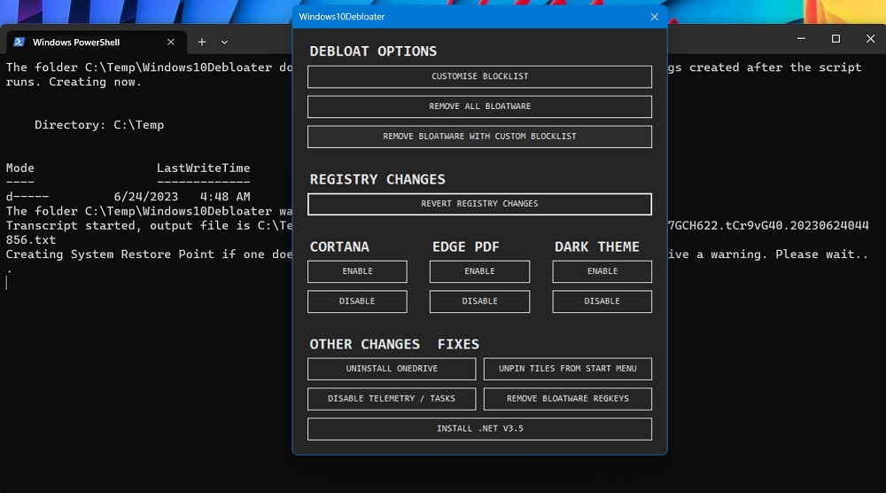886x493 pixels.
Task: Click the Windows10Debloater title text
Action: (x=341, y=17)
